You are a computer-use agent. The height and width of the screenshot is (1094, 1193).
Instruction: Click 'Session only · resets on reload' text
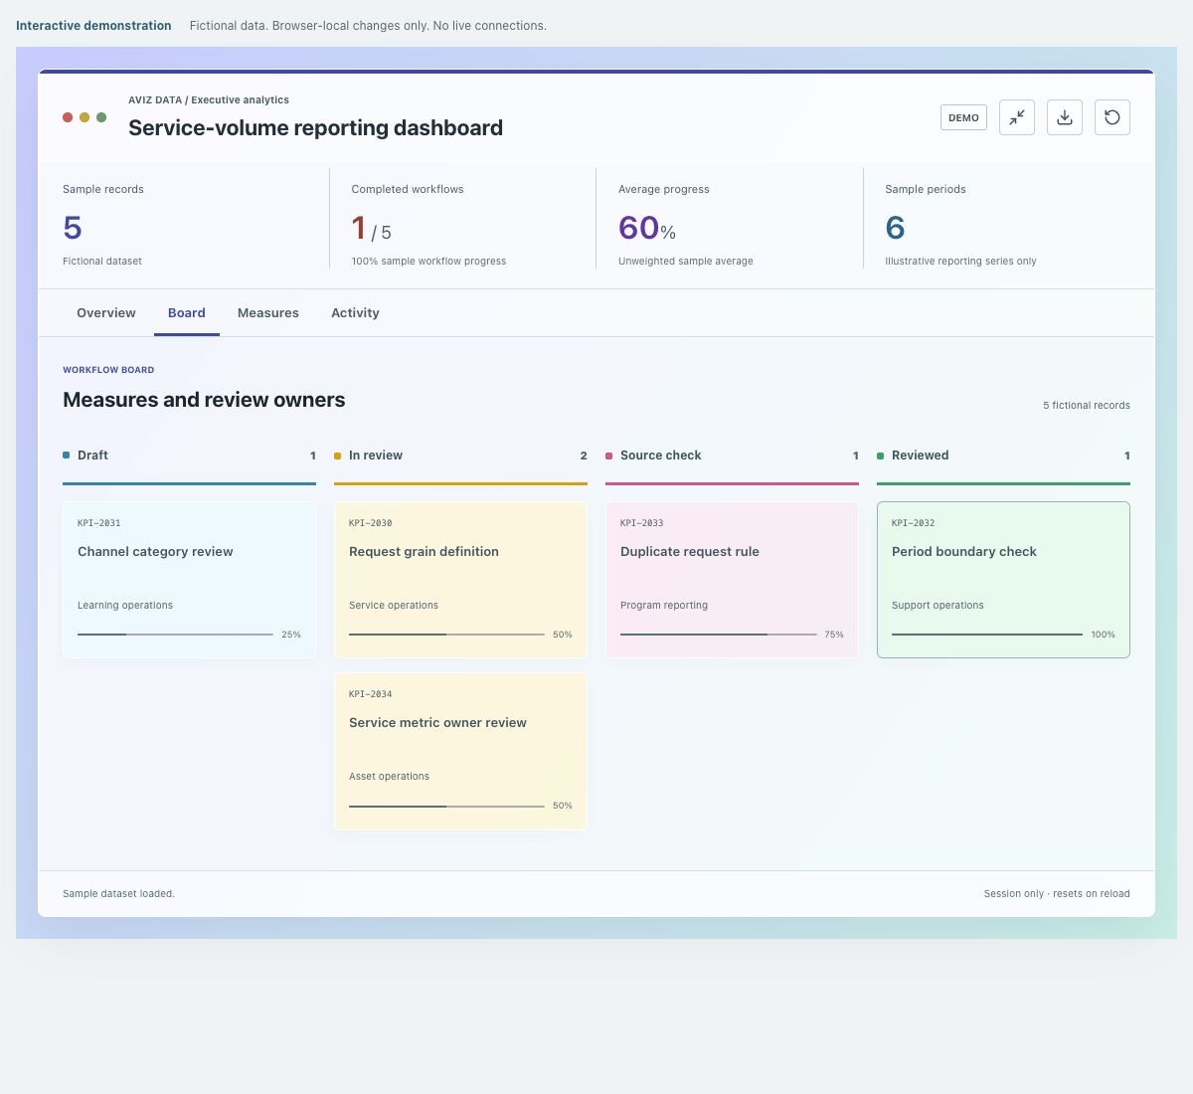pyautogui.click(x=1057, y=893)
